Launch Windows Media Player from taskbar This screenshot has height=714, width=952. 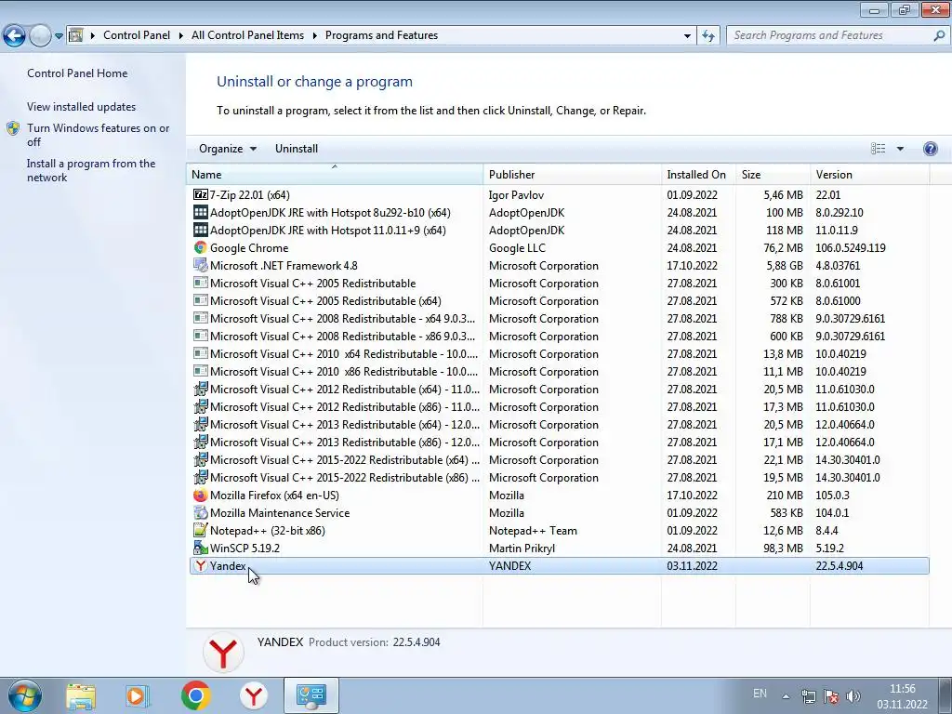point(137,695)
